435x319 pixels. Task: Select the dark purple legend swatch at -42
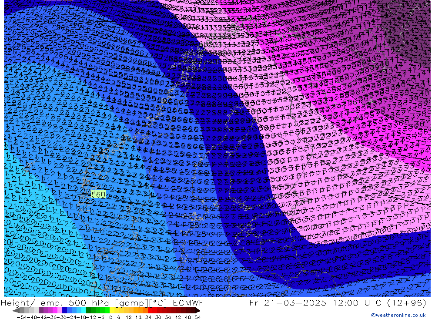tap(41, 310)
